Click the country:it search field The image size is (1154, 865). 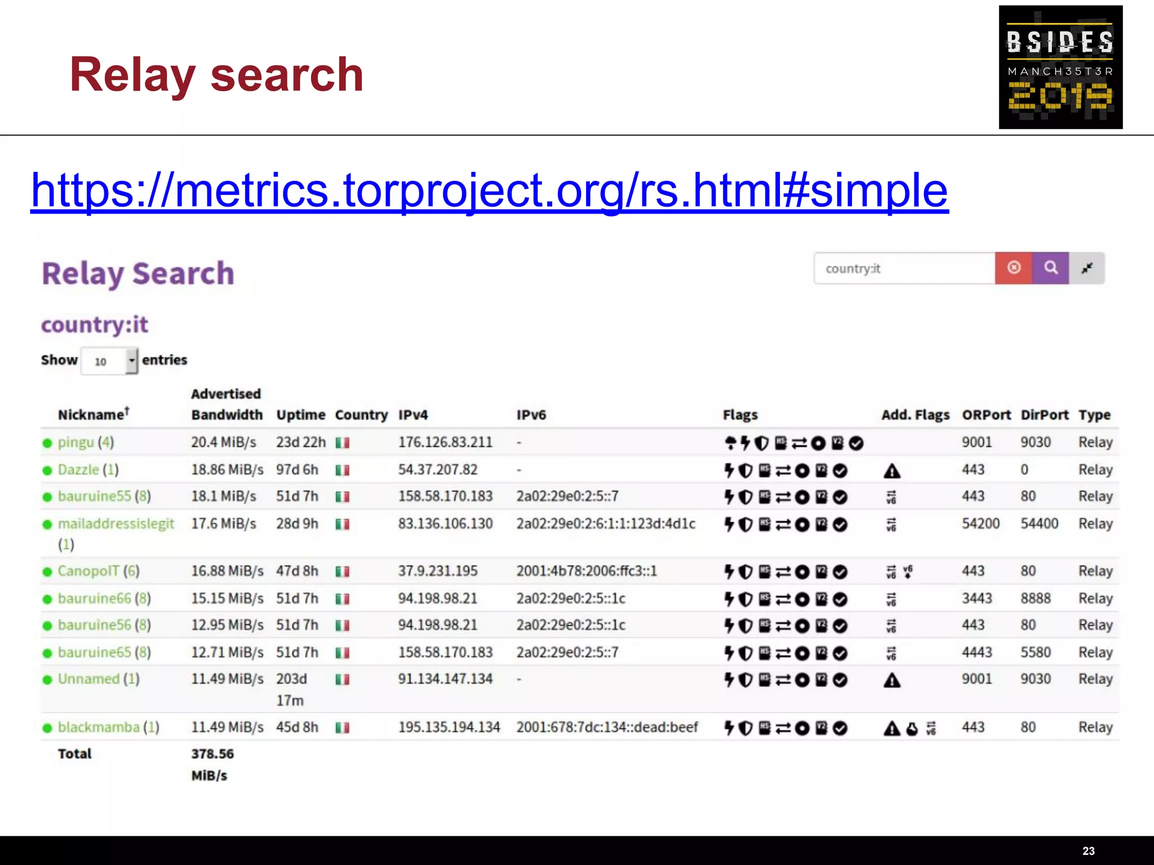[x=904, y=268]
